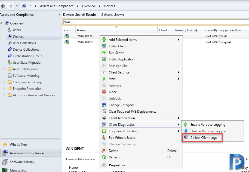Click the Users node icon in tree
The height and width of the screenshot is (172, 249).
click(9, 30)
